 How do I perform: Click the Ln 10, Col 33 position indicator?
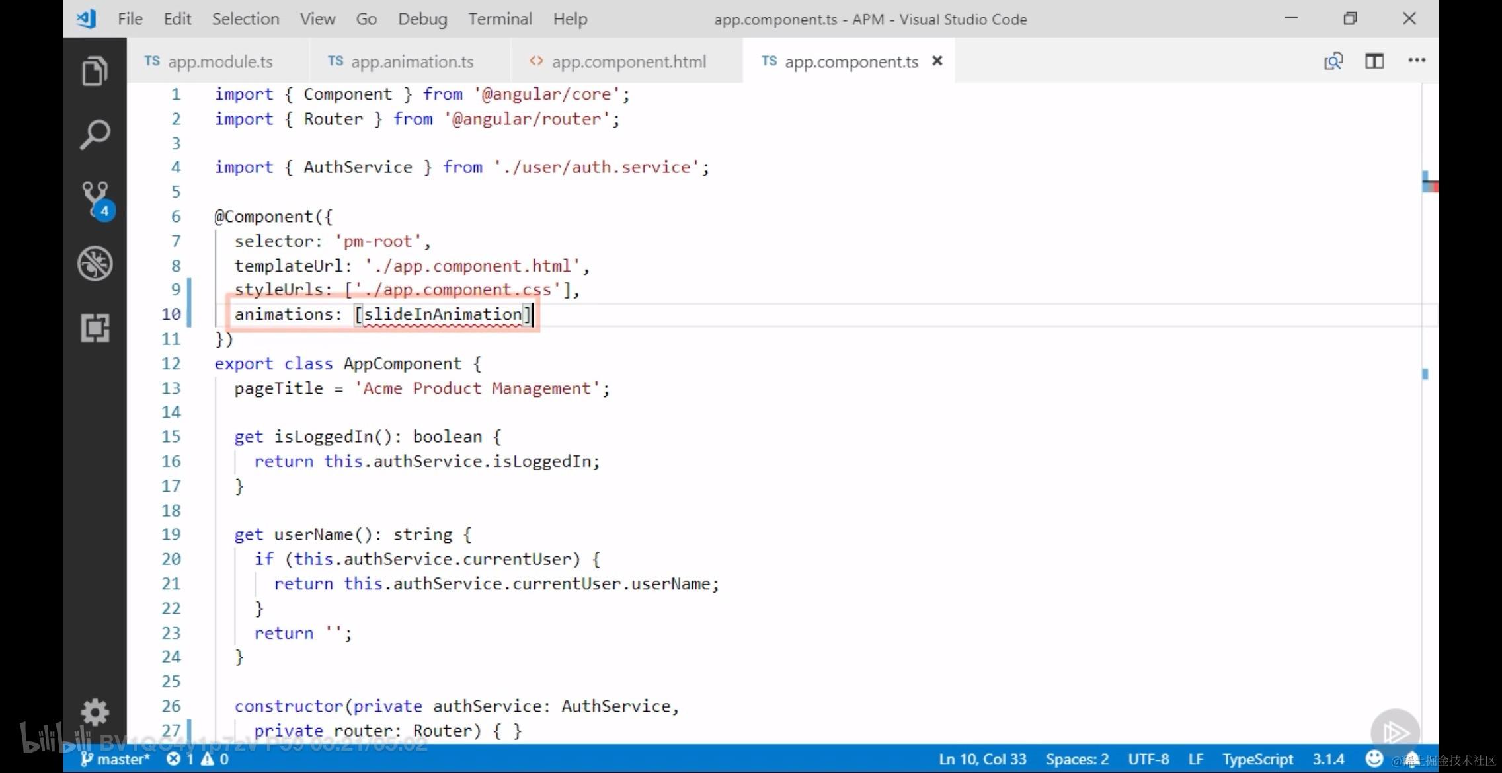click(x=982, y=759)
